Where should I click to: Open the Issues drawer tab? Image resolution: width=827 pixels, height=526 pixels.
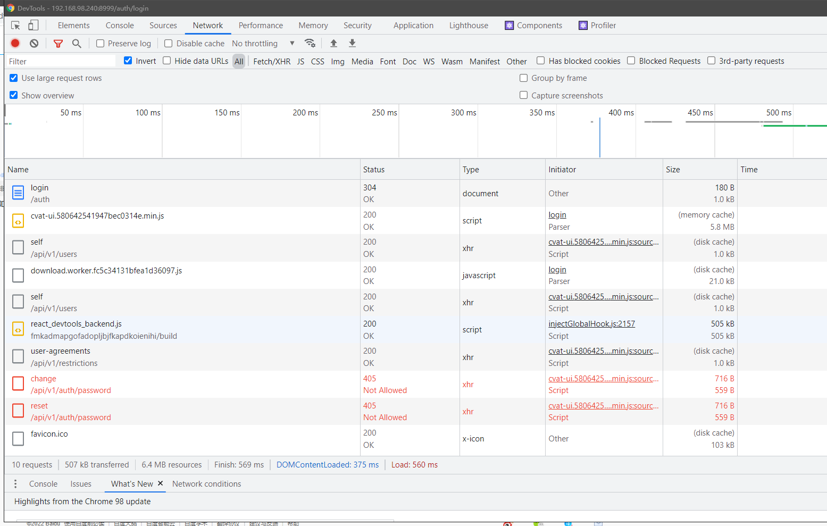[x=80, y=483]
